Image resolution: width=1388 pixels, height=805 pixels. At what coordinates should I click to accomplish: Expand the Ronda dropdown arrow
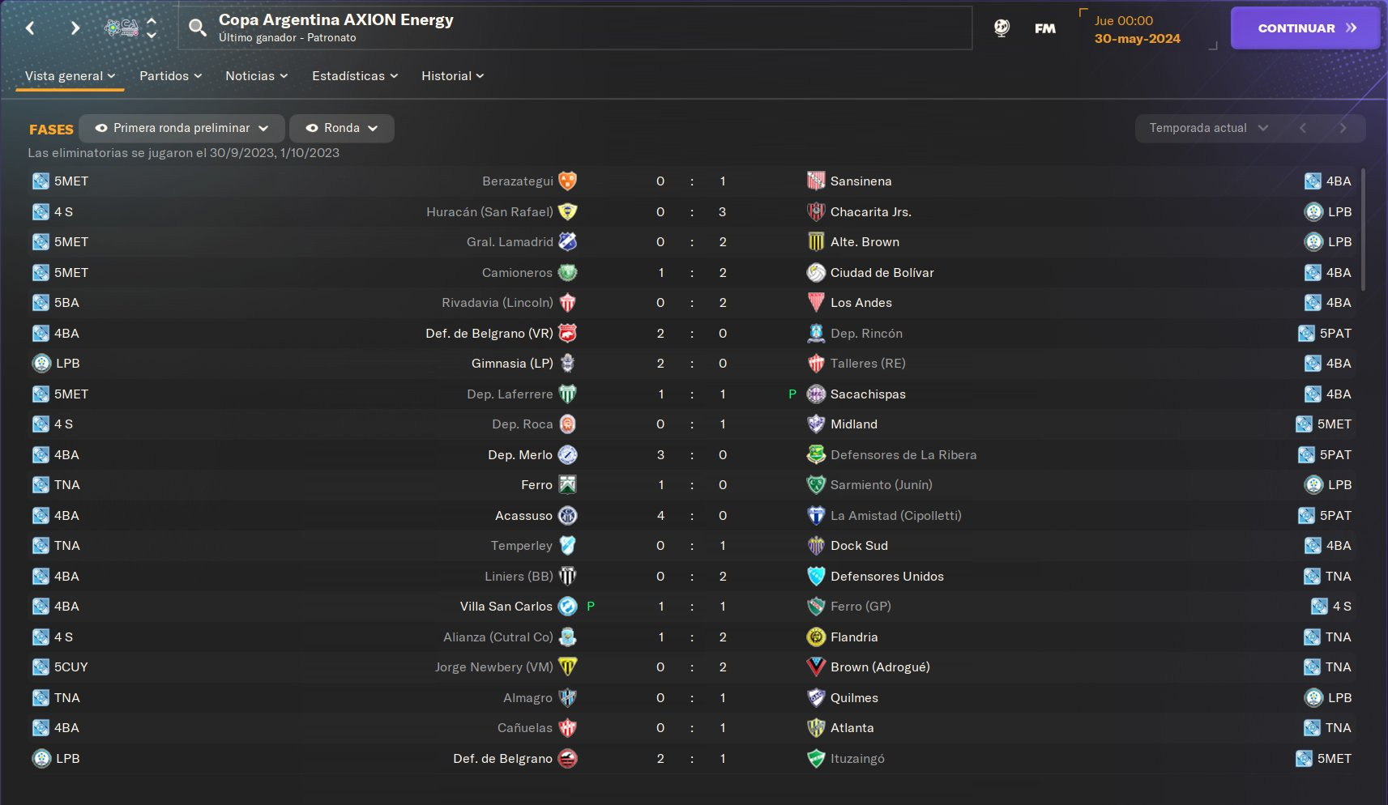point(373,128)
